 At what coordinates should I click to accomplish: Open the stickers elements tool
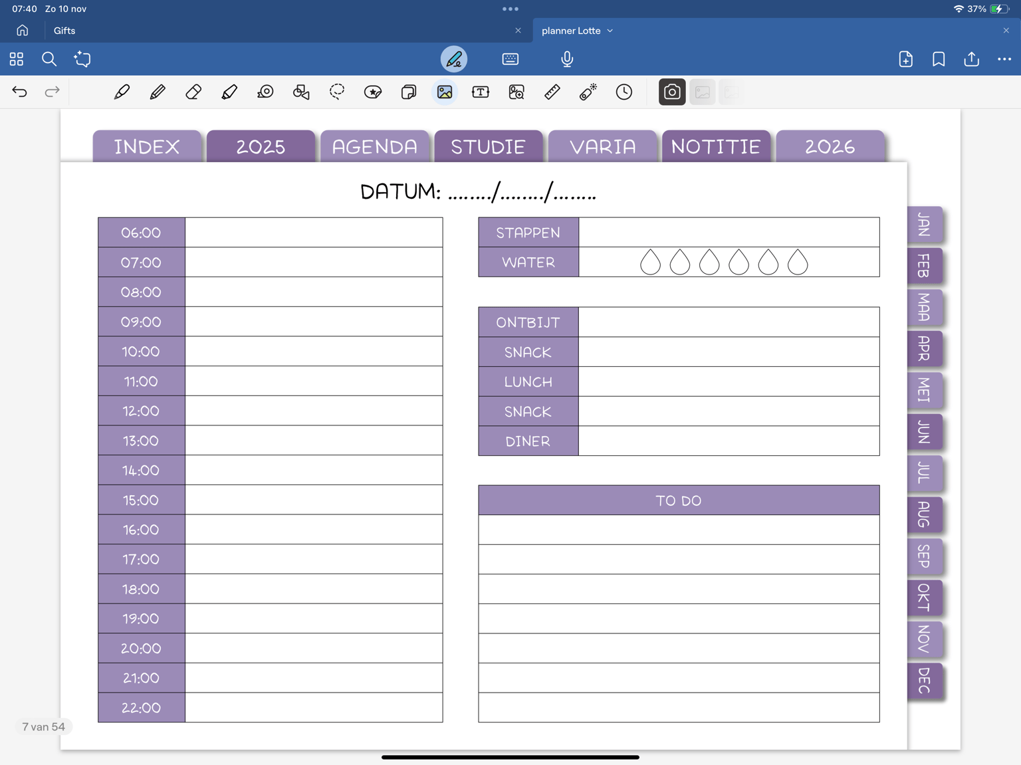click(373, 92)
